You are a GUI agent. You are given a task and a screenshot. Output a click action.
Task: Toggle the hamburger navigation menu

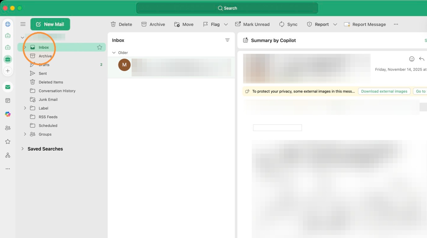[x=23, y=24]
